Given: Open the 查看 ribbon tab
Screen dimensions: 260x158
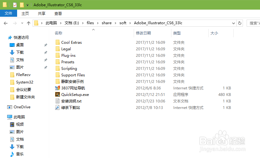Looking at the screenshot, I should (x=58, y=13).
